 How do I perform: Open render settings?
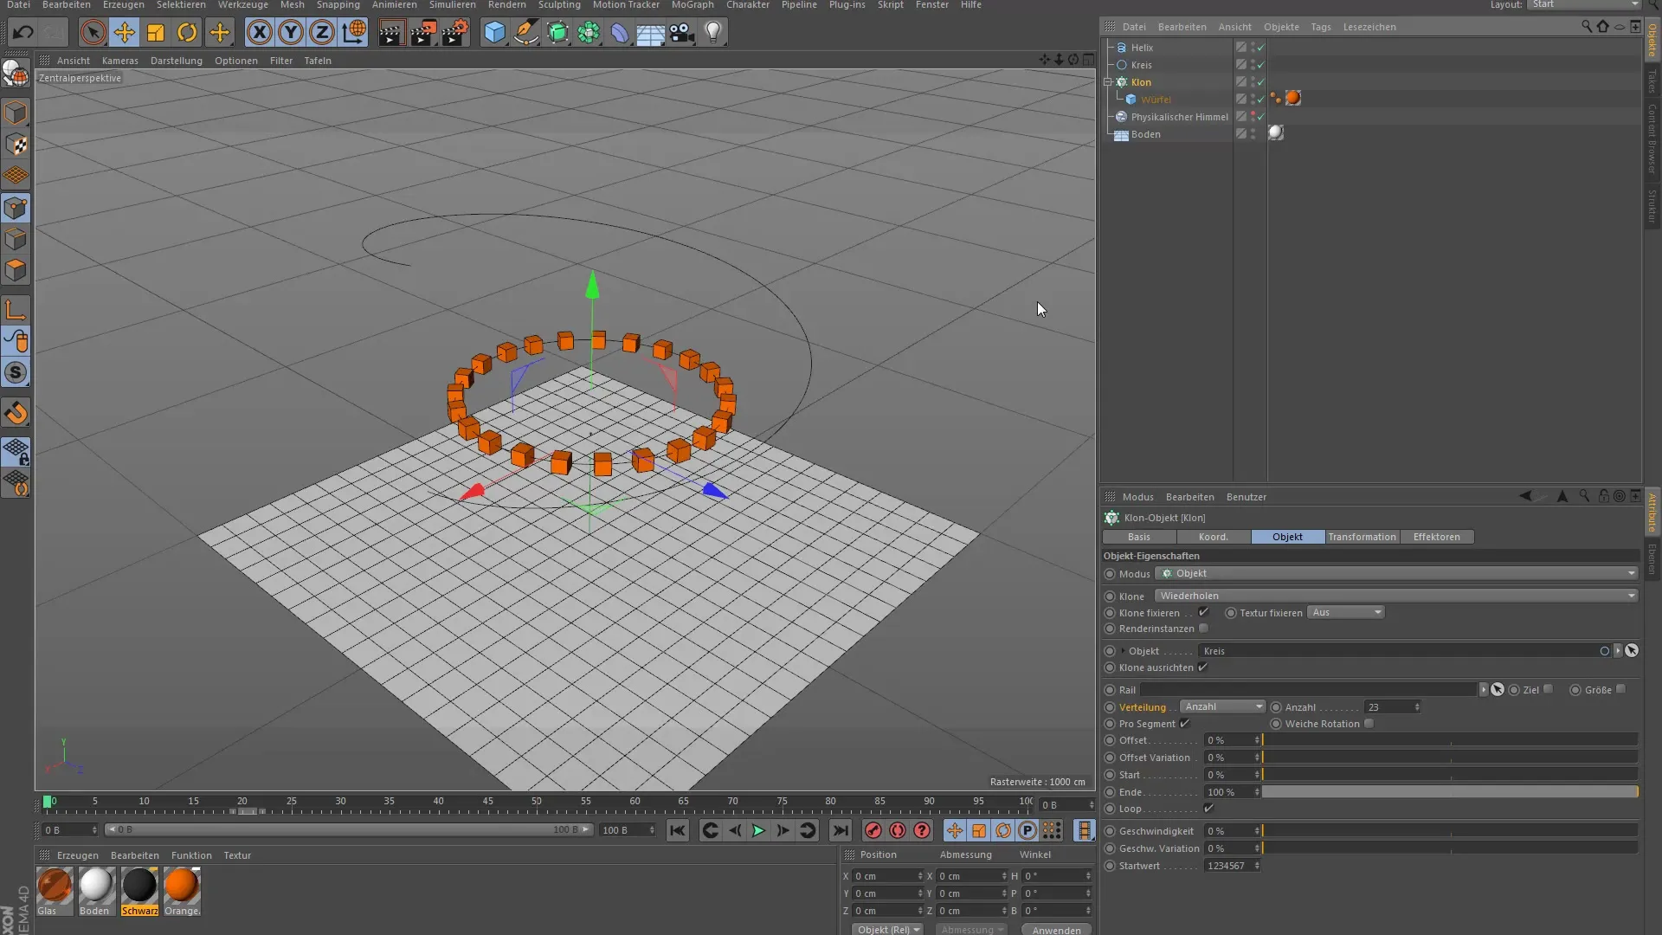(x=454, y=33)
